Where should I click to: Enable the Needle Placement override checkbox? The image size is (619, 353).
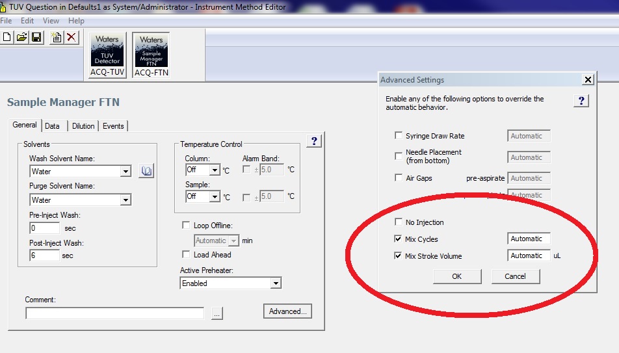(x=399, y=156)
